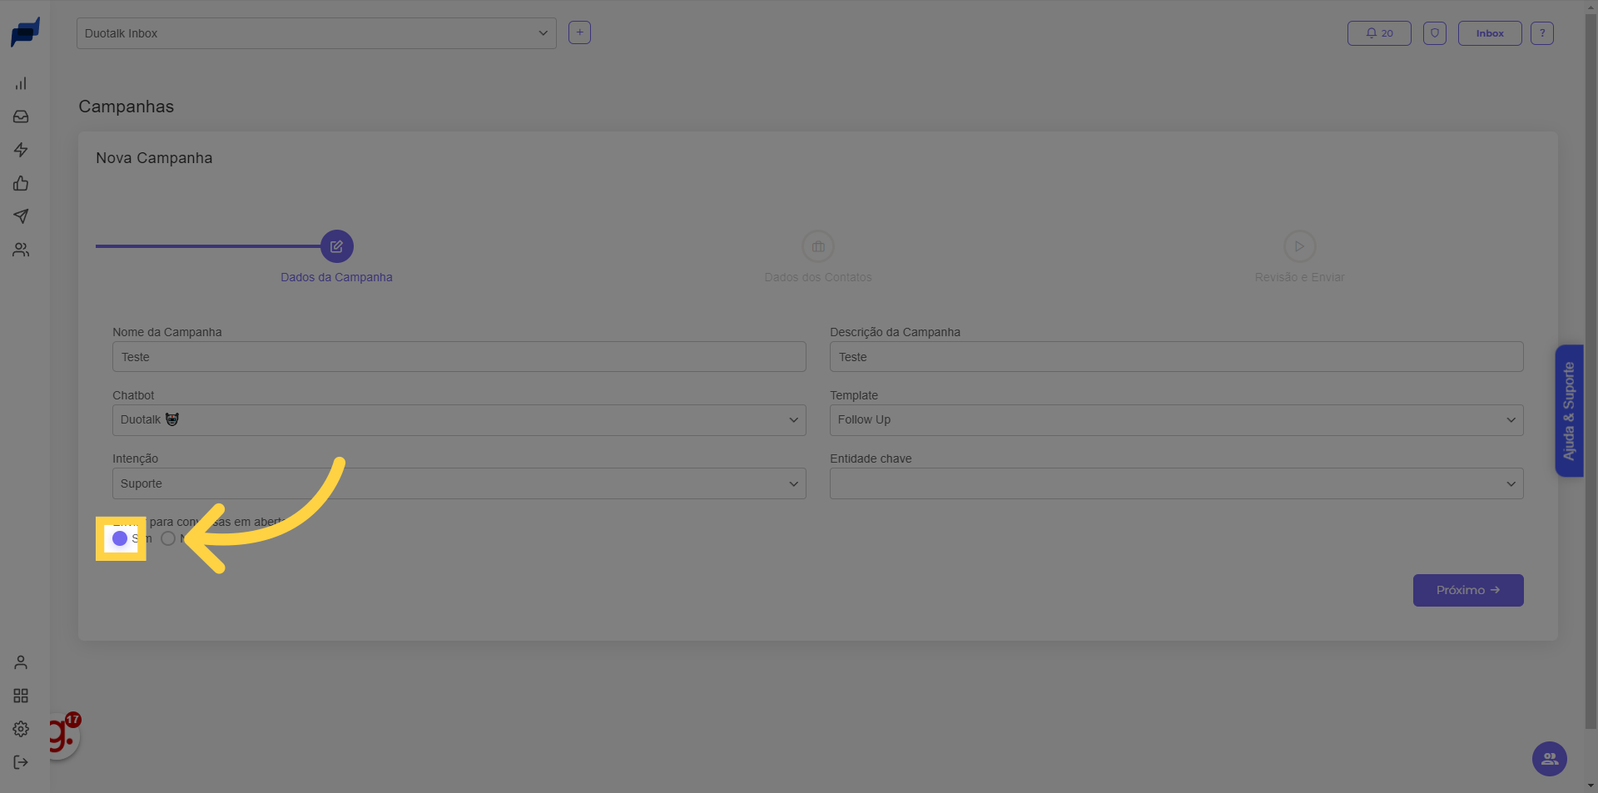Image resolution: width=1598 pixels, height=793 pixels.
Task: Open the inbox tray sidebar icon
Action: point(21,116)
